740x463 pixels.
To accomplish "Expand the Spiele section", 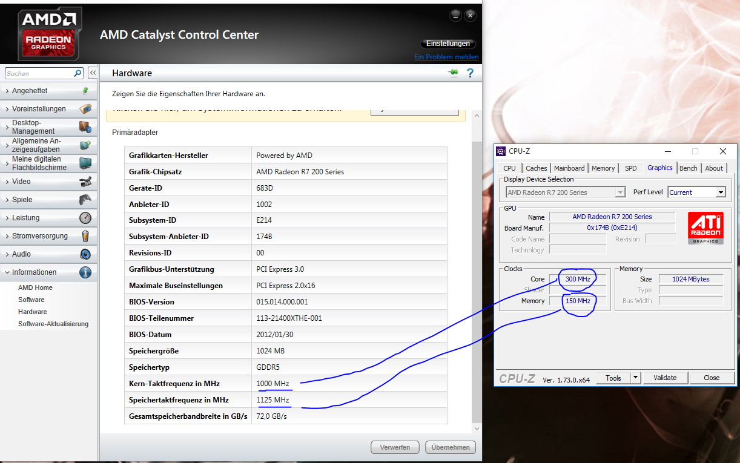I will coord(7,200).
